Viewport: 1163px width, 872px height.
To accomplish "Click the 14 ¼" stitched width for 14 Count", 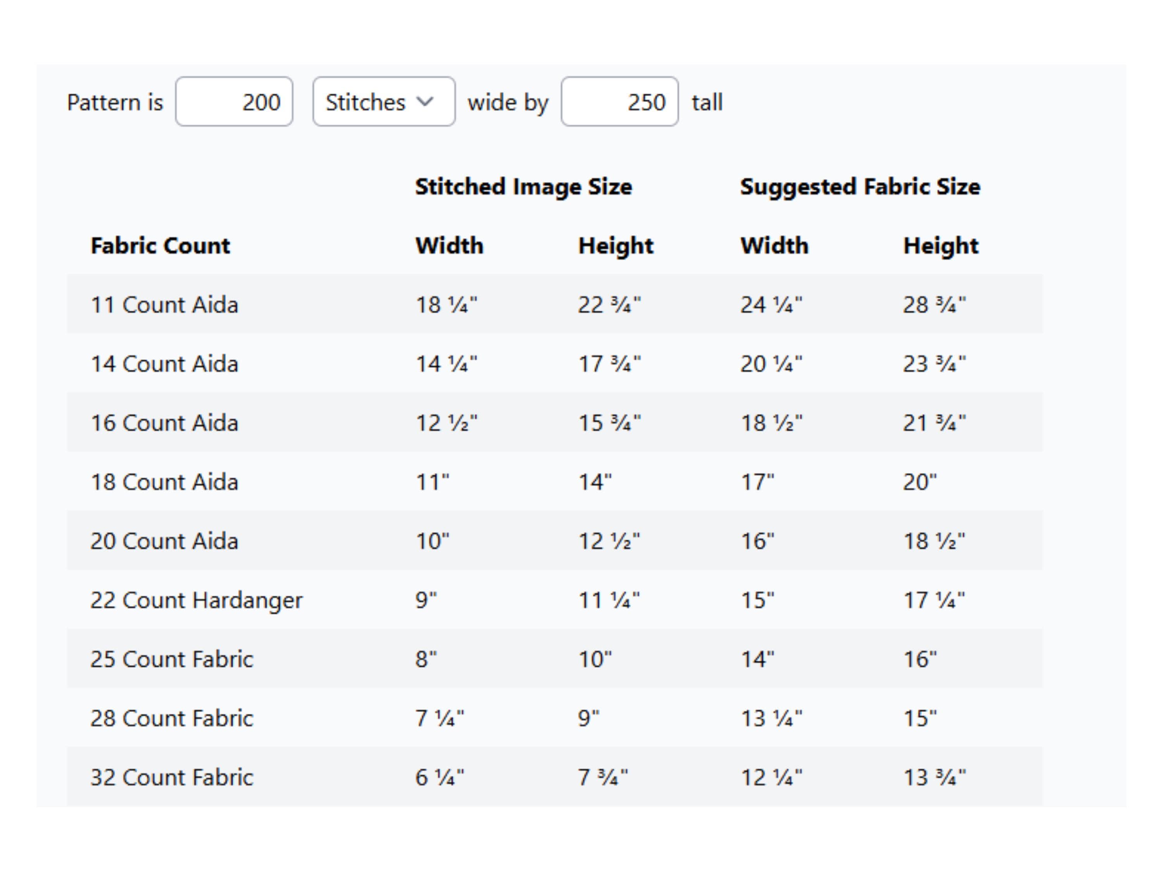I will (446, 364).
